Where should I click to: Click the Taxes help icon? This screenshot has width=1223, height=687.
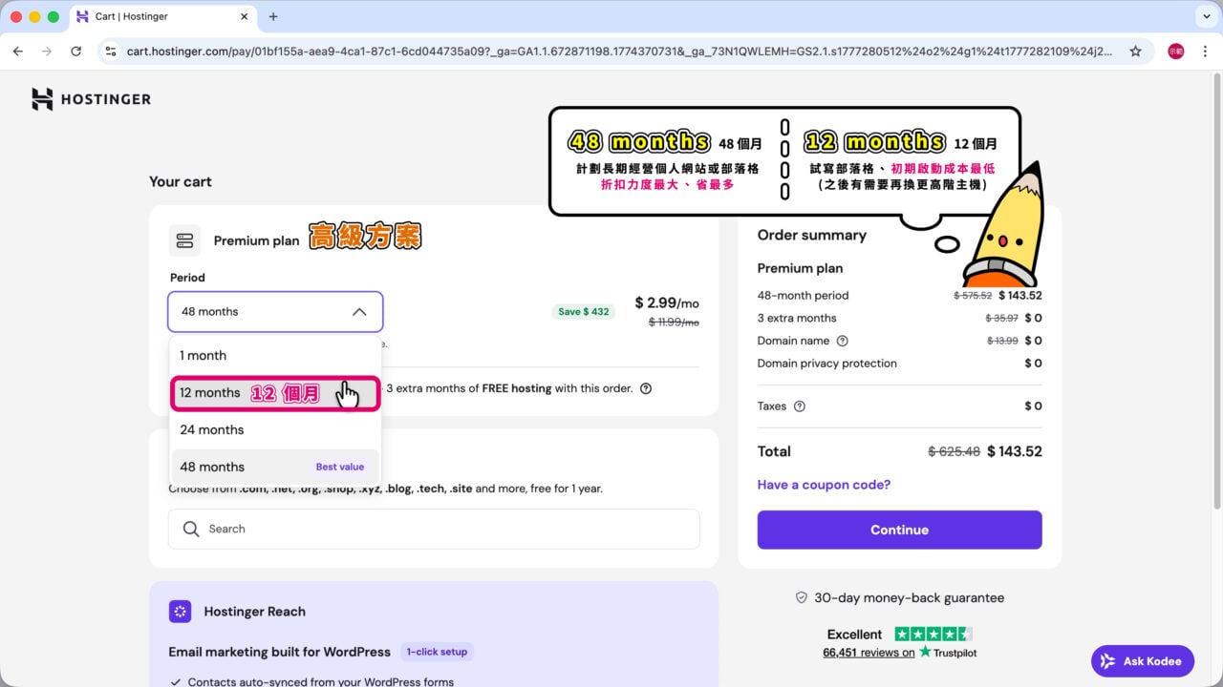point(800,406)
